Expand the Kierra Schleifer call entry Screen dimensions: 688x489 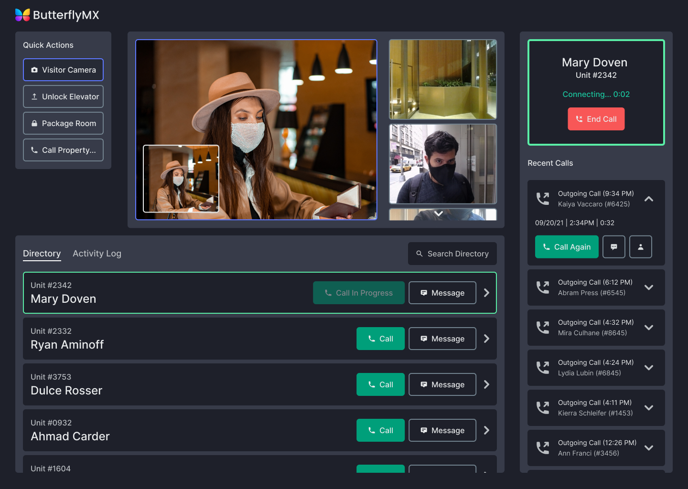click(x=648, y=408)
